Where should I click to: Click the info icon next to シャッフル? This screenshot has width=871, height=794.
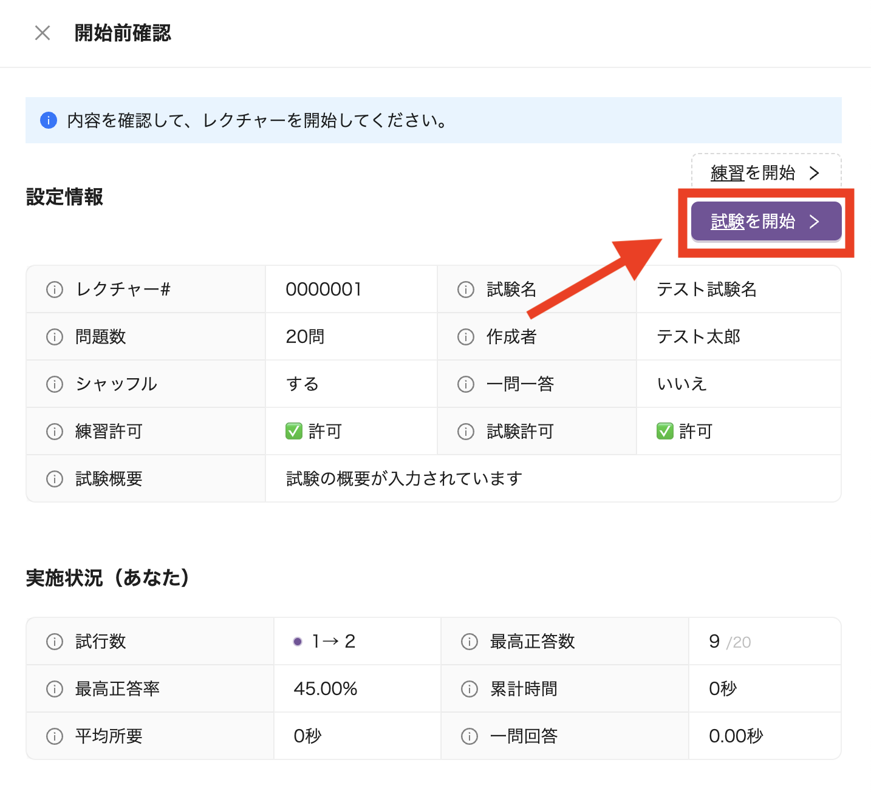[x=55, y=384]
